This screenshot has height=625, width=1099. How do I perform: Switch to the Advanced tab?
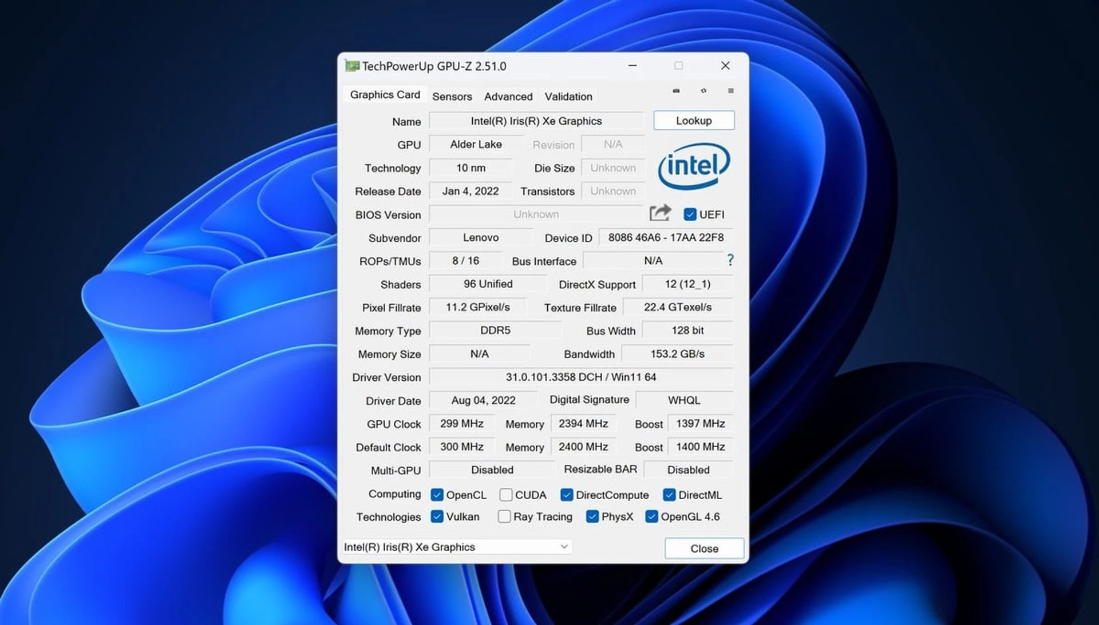(x=508, y=97)
